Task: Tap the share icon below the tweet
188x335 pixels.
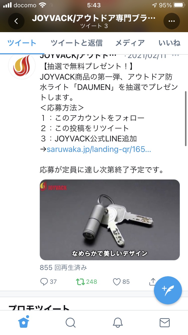Action: pos(152,282)
